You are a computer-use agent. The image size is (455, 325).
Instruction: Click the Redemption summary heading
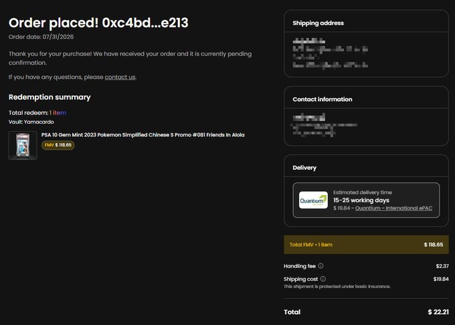pyautogui.click(x=50, y=97)
